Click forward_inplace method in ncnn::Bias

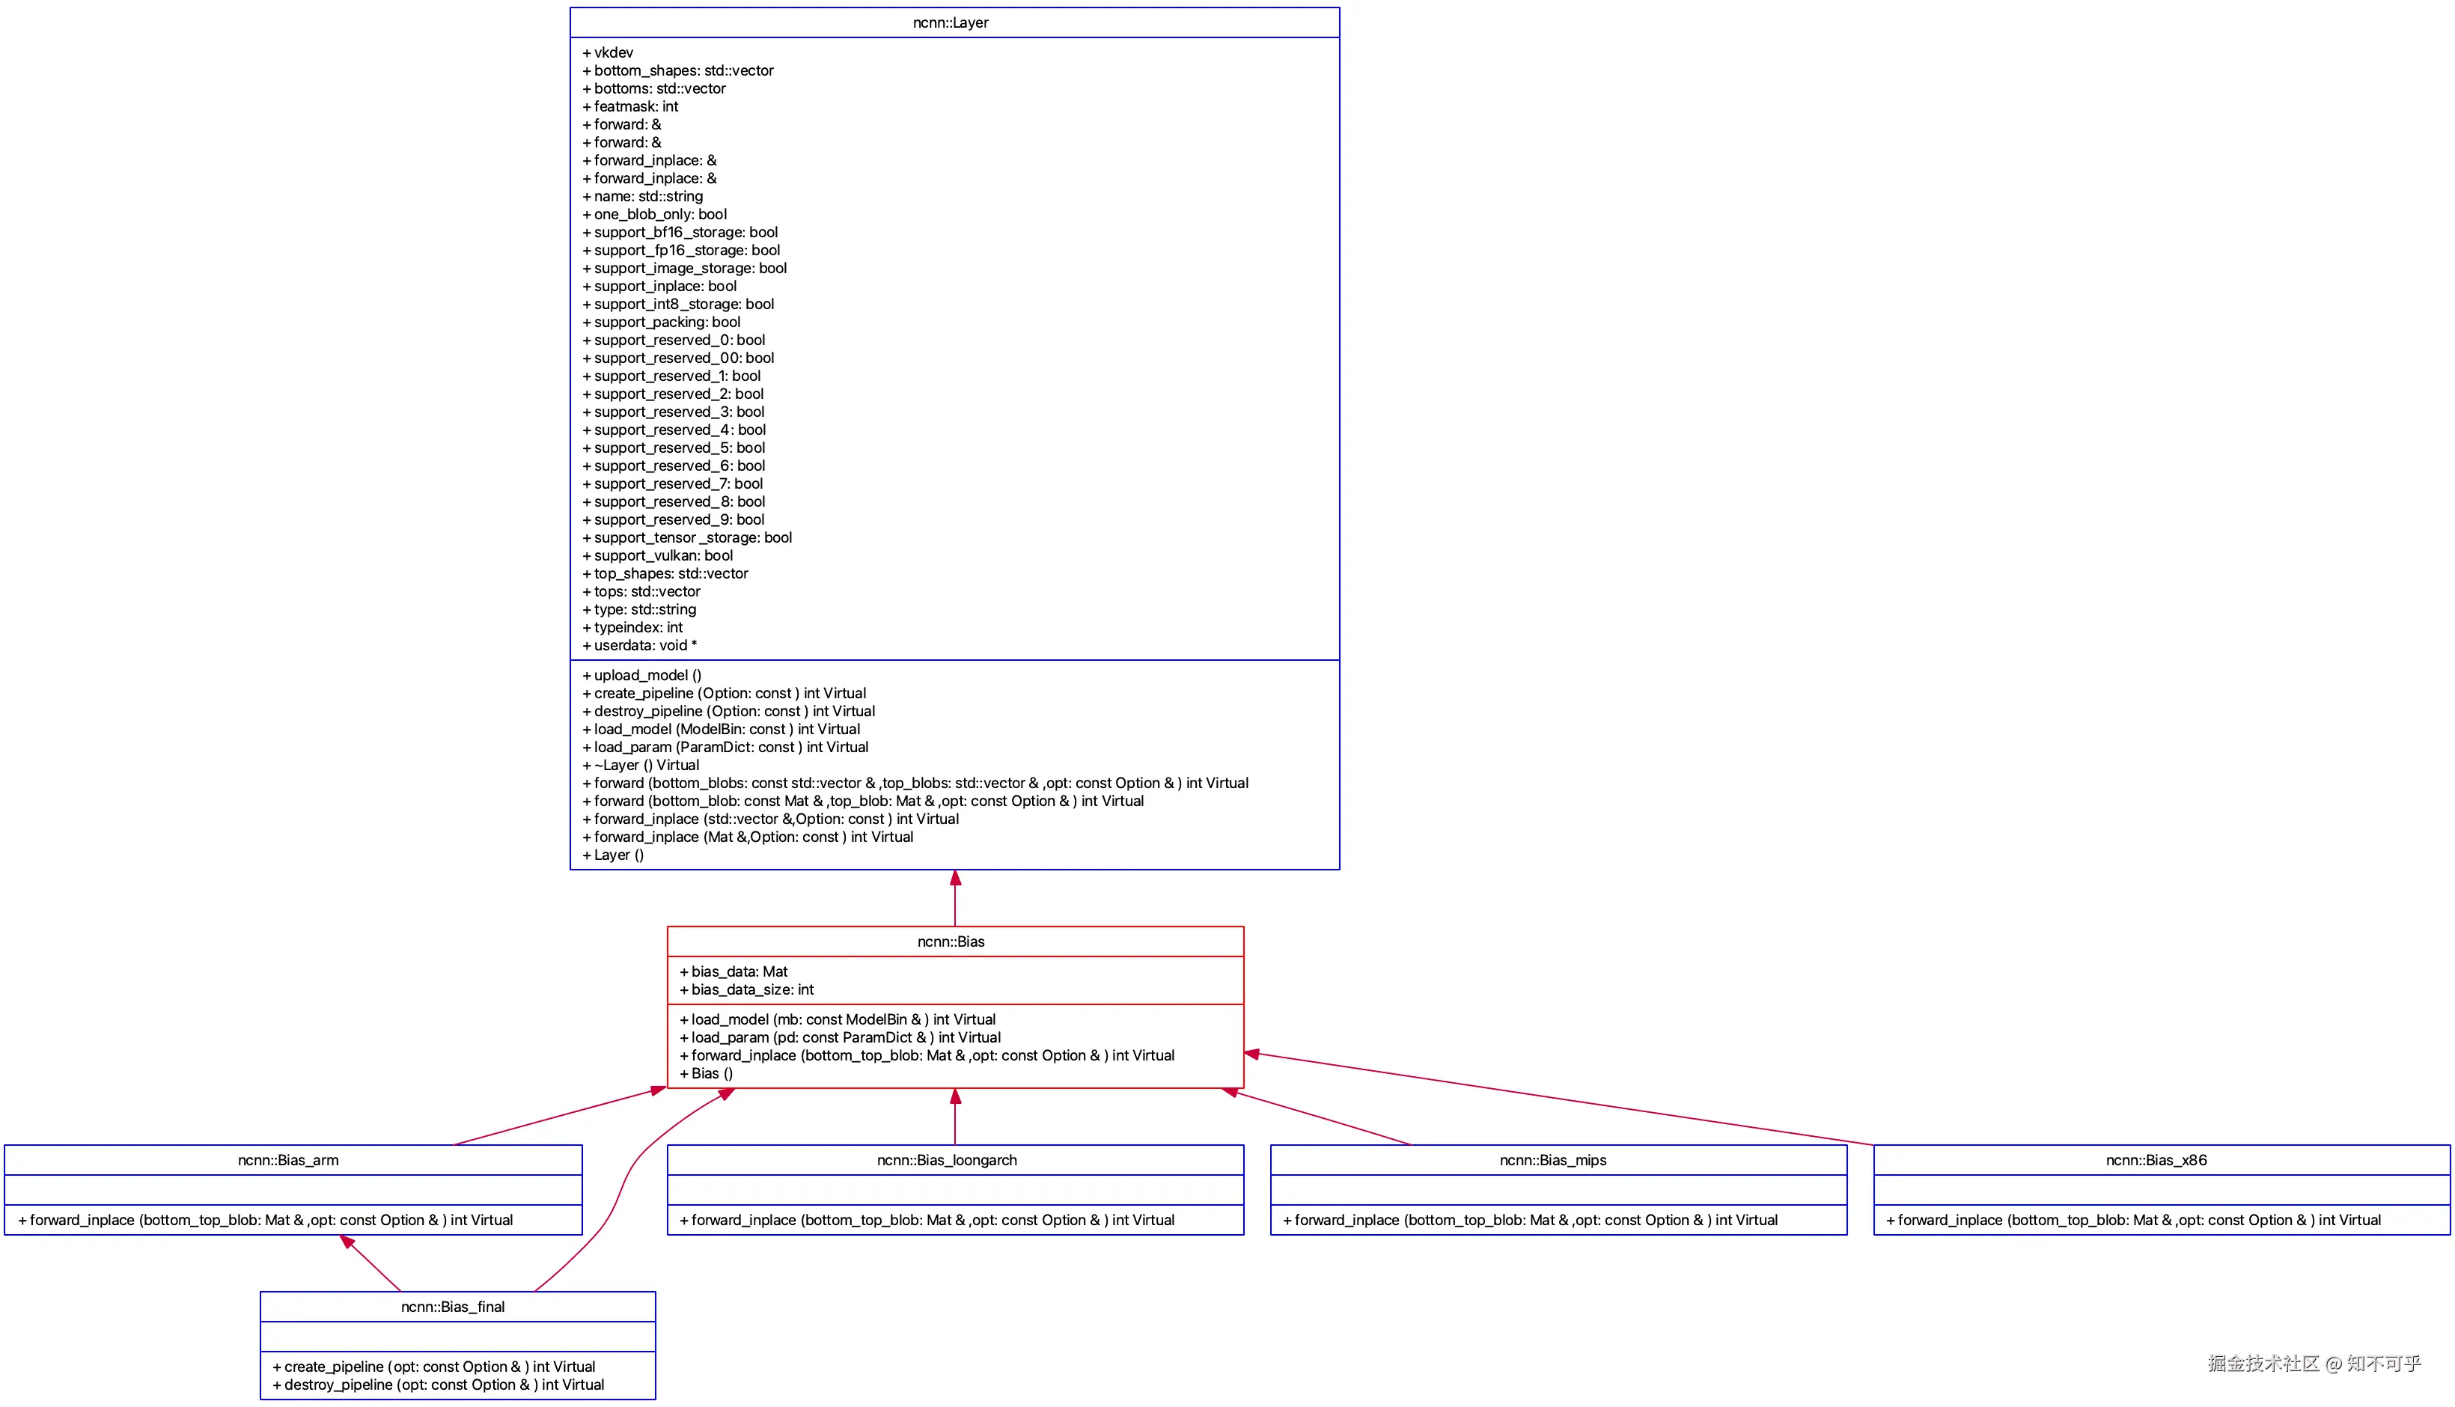pyautogui.click(x=927, y=1056)
